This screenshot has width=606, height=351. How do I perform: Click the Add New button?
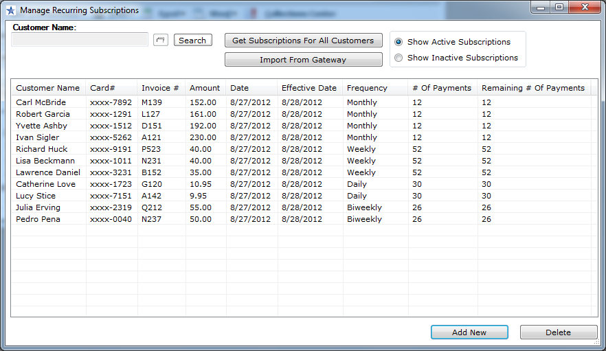(x=469, y=332)
